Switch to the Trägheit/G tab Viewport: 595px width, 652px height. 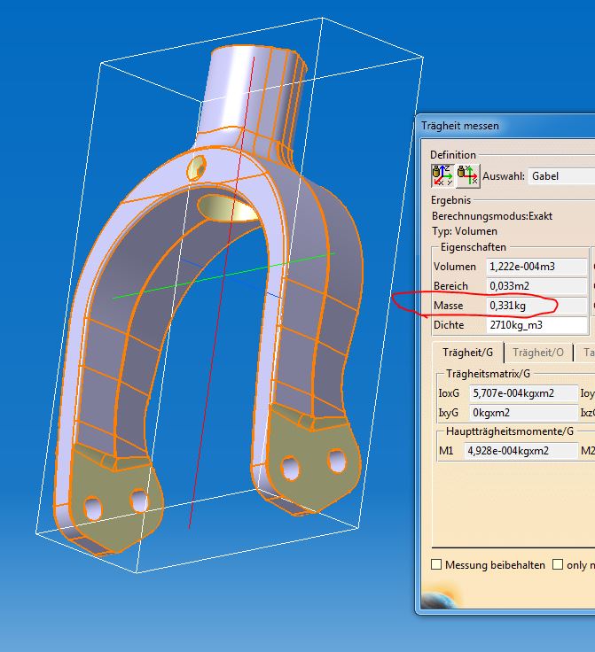coord(467,353)
